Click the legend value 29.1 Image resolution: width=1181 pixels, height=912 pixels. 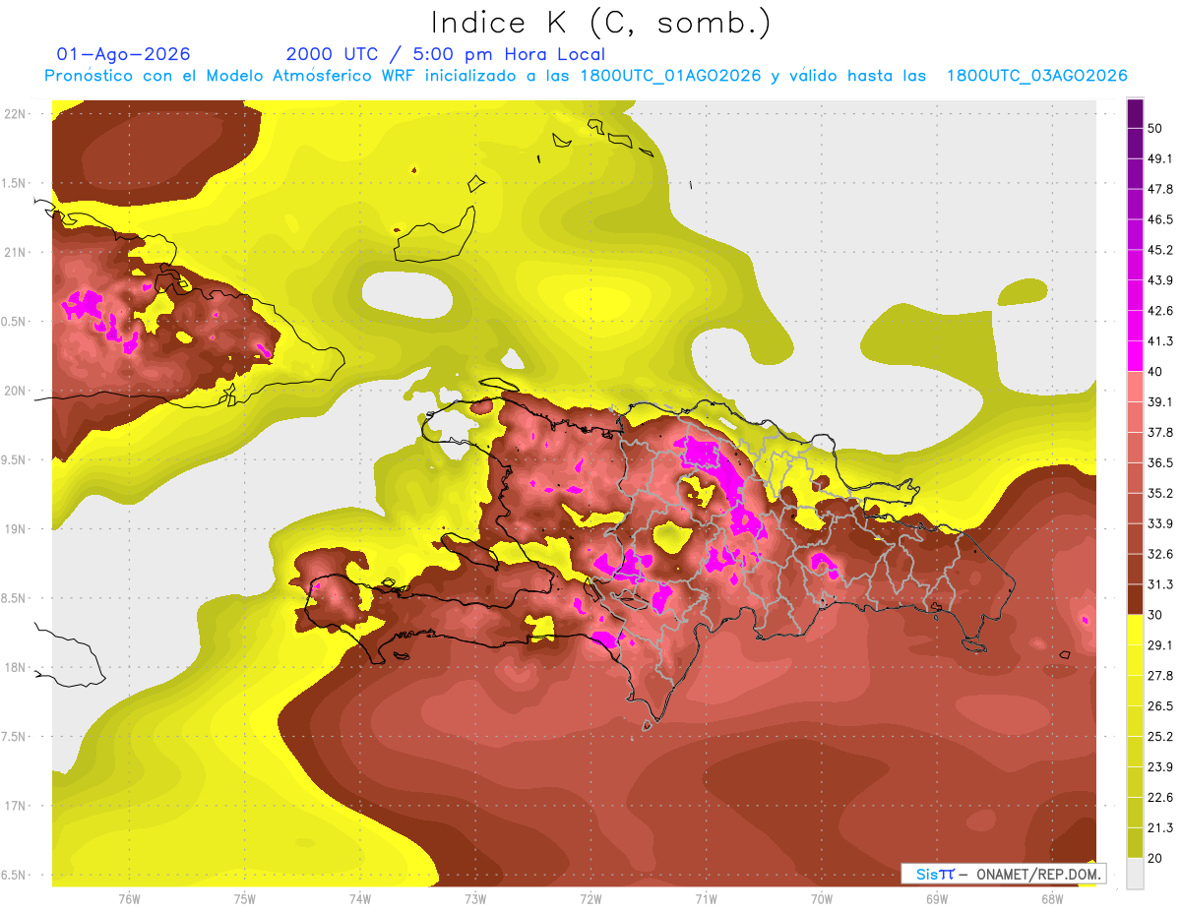click(1160, 645)
